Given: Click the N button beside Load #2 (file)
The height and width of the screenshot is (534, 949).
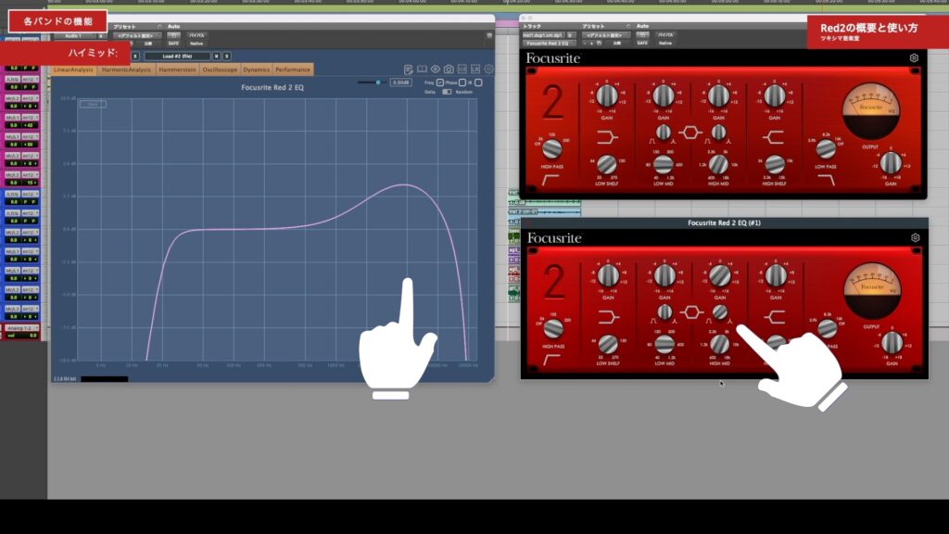Looking at the screenshot, I should [x=217, y=57].
